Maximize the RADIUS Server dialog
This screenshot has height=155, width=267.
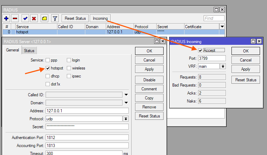[x=157, y=41]
